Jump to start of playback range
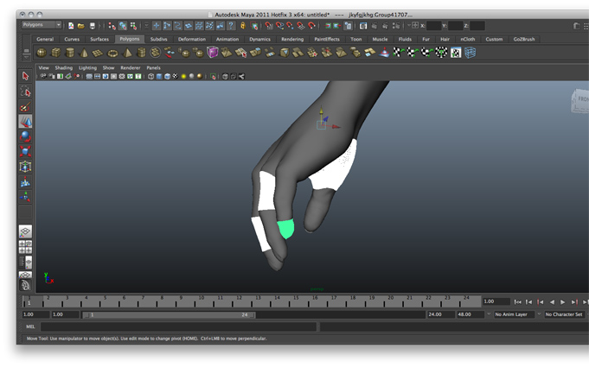Screen dimensions: 589x367 click(x=517, y=301)
